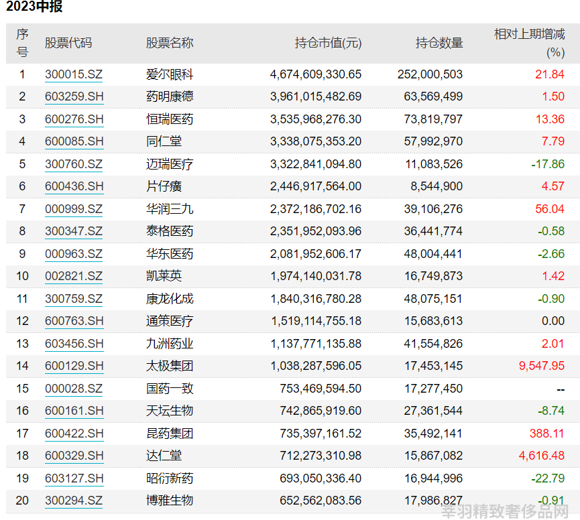Viewport: 580px width, 520px height.
Task: Open 300760.SZ stock code link
Action: click(74, 164)
